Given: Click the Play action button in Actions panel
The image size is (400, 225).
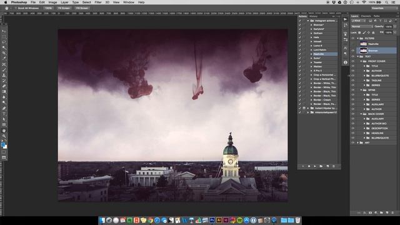Looking at the screenshot, I should click(315, 166).
